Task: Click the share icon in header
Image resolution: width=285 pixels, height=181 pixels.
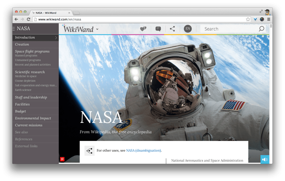Action: pyautogui.click(x=173, y=29)
